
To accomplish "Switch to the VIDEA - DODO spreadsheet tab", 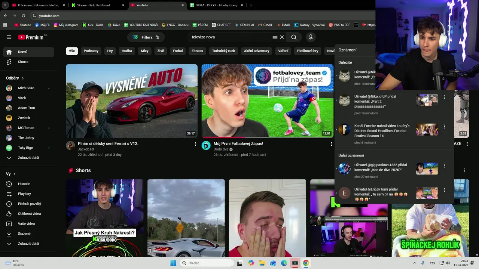I will click(217, 5).
